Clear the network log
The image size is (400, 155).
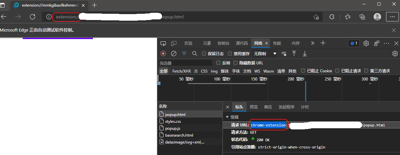(174, 54)
